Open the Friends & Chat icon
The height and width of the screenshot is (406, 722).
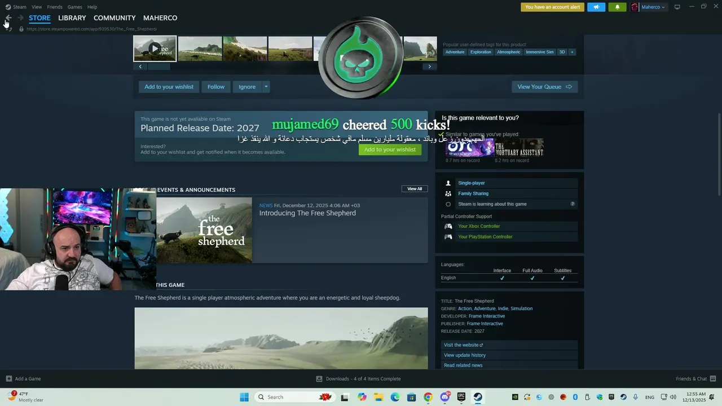[713, 379]
